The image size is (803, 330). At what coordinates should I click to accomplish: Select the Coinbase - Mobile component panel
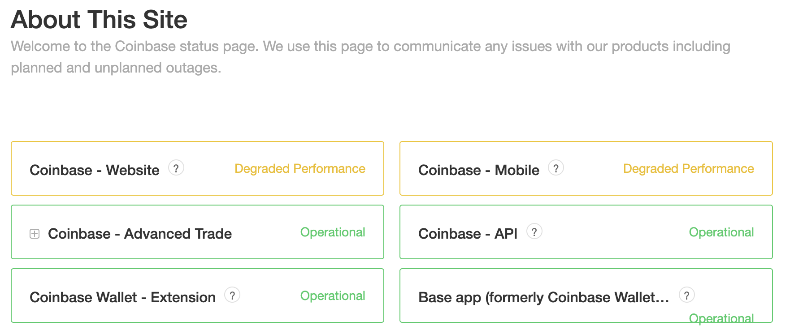(586, 168)
